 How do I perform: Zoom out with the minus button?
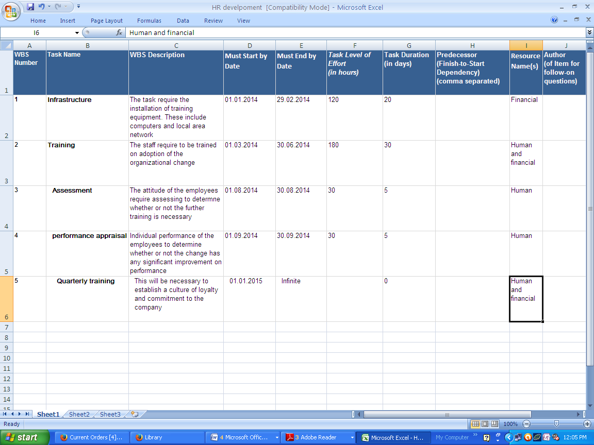coord(526,424)
